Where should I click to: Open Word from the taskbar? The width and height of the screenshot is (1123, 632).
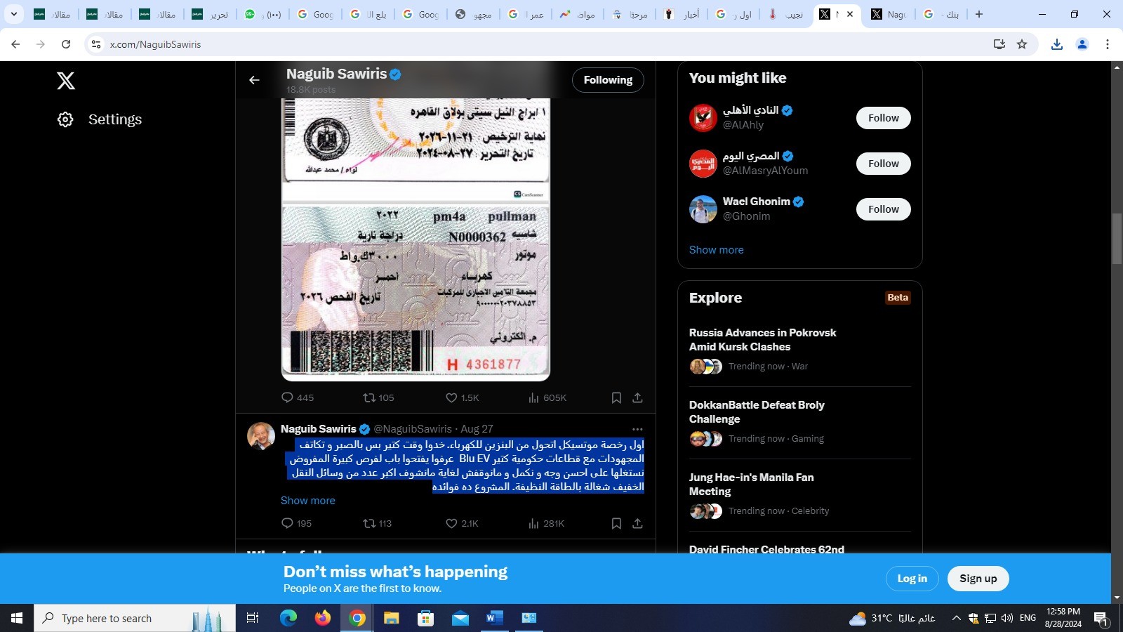tap(494, 618)
